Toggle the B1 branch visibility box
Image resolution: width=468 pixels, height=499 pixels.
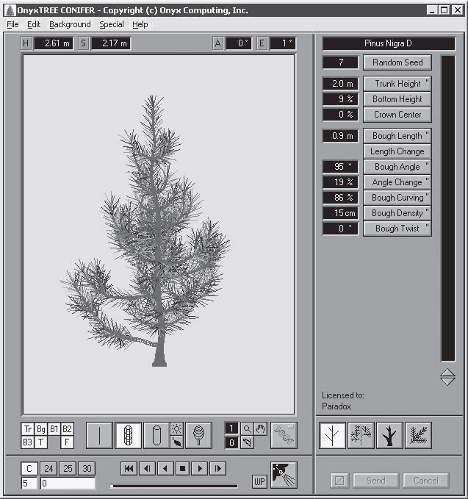tap(54, 429)
